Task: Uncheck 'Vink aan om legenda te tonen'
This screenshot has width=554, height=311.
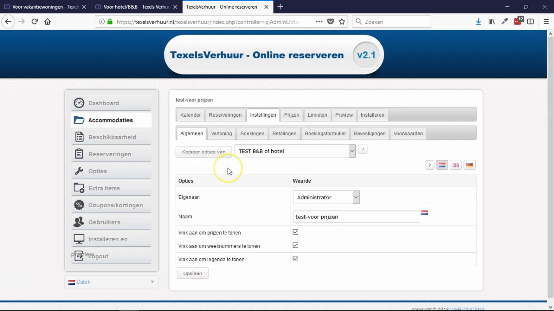Action: (296, 259)
